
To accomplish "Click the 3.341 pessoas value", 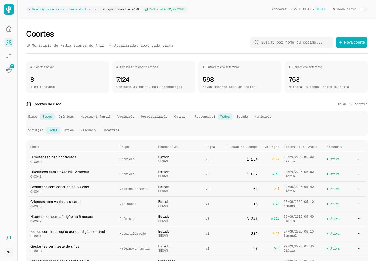I will click(252, 219).
